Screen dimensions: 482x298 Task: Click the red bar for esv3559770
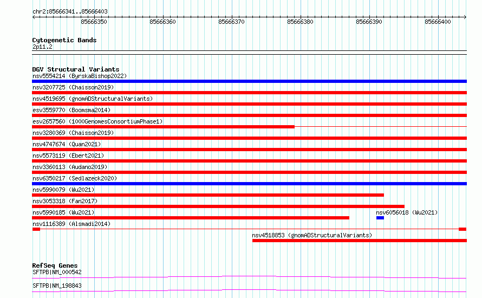(x=249, y=115)
